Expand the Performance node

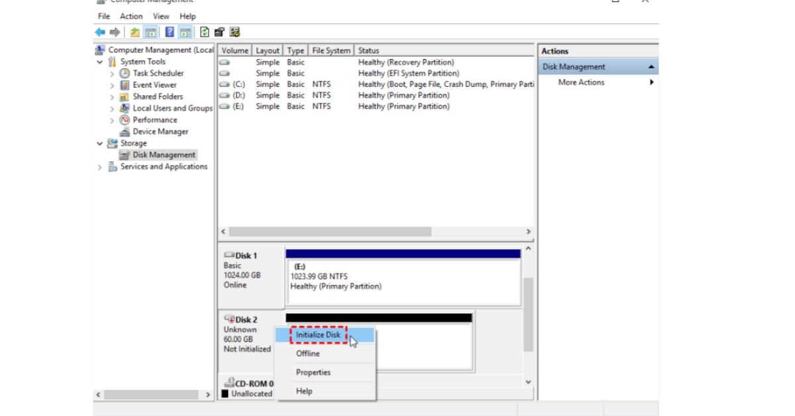(x=112, y=120)
